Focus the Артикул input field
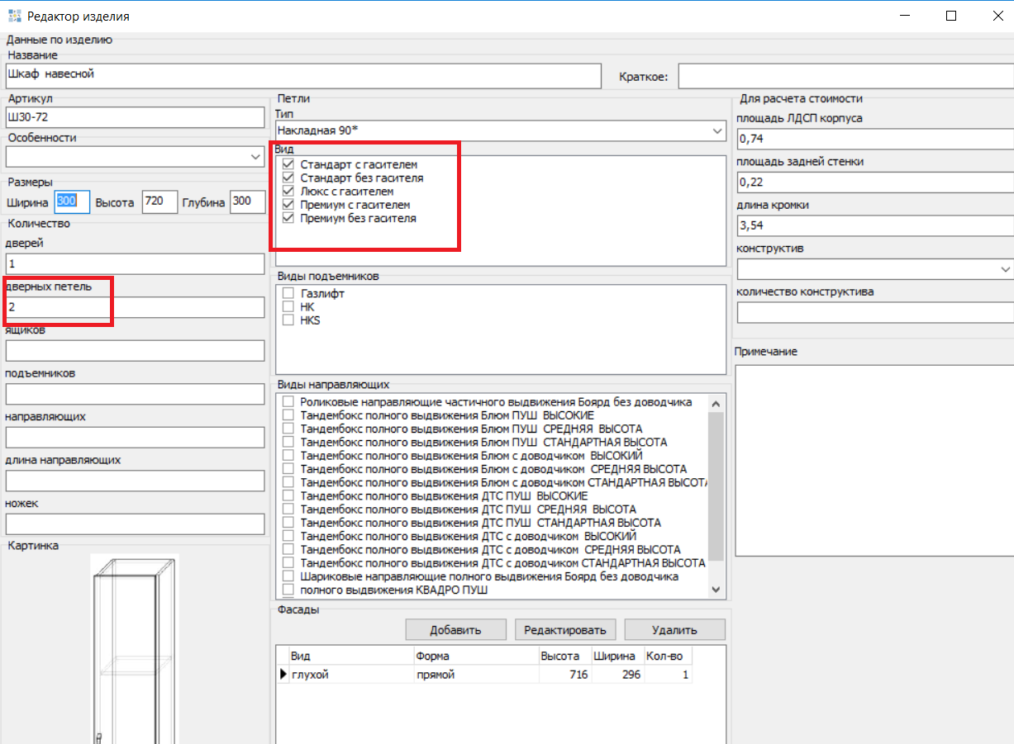 click(135, 117)
